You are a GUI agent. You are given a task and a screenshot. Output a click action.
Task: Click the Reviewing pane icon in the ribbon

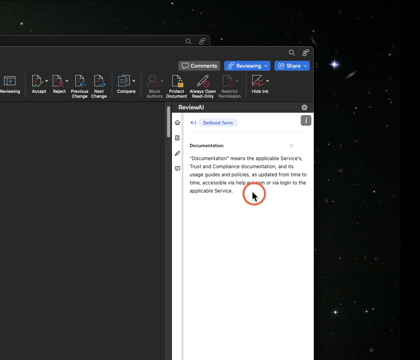pos(10,81)
